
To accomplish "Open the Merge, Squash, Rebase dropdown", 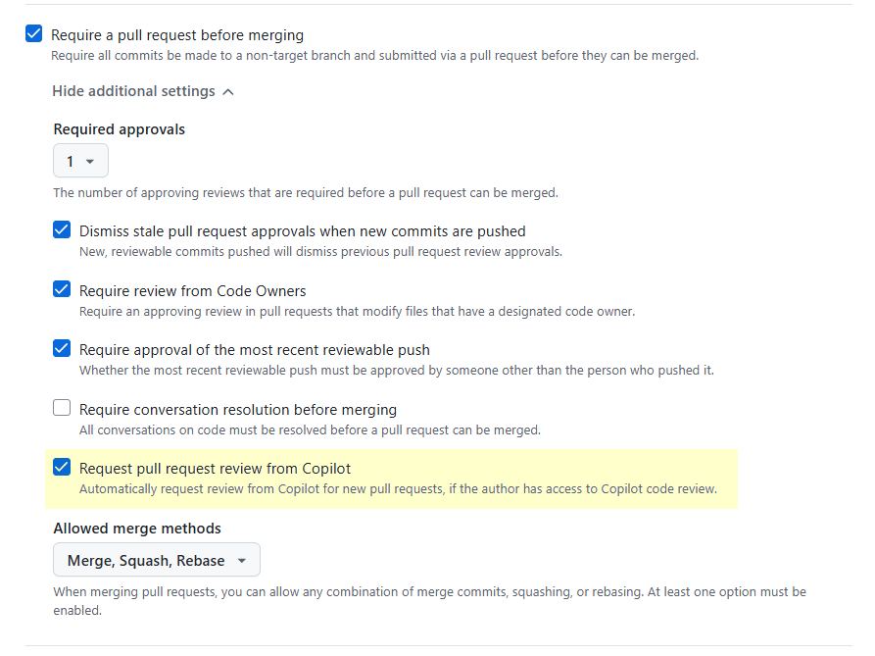I will coord(156,560).
